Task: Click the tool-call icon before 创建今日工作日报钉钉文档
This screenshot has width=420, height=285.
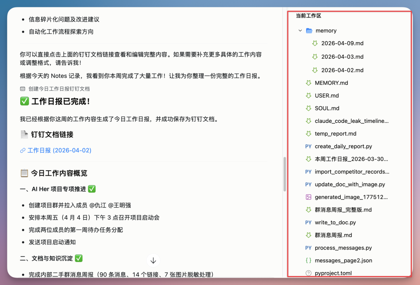Action: 23,89
